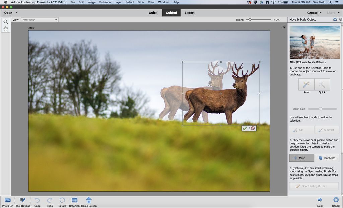Click the Rotate icon
Image resolution: width=343 pixels, height=208 pixels.
pyautogui.click(x=62, y=200)
